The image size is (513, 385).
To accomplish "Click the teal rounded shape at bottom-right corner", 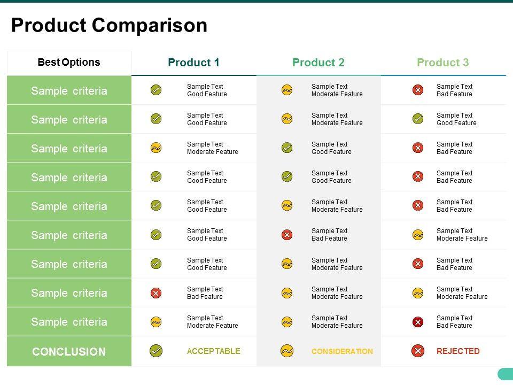I will [506, 374].
